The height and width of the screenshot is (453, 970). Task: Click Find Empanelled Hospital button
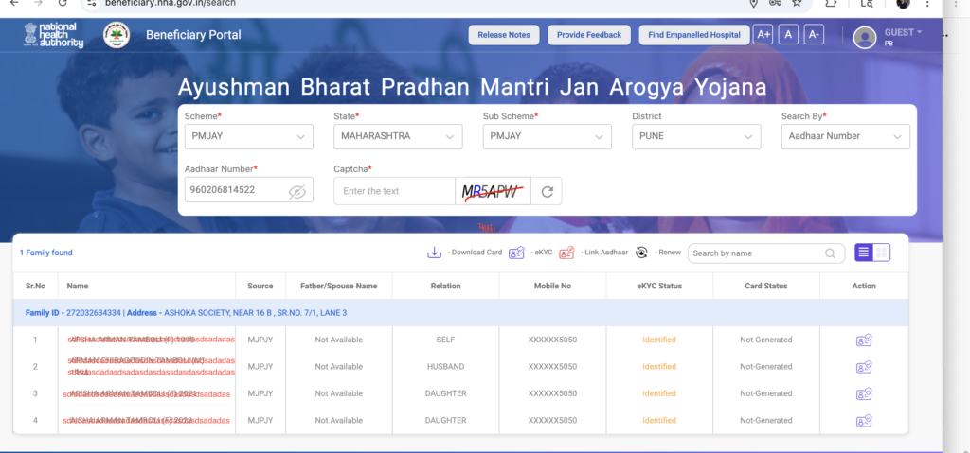pos(694,35)
